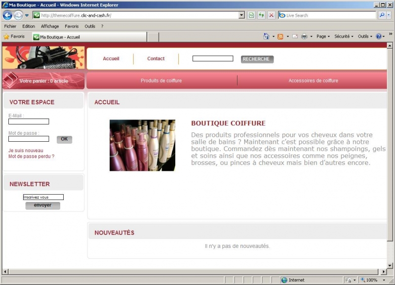Click the newsletter Inscrivez vous field
This screenshot has height=285, width=395.
tap(43, 197)
